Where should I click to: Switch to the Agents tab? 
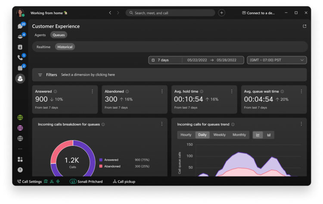click(x=40, y=35)
